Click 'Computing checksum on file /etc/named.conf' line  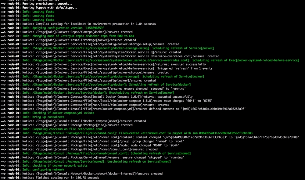tap(65, 129)
